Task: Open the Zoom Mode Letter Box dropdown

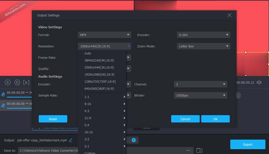Action: point(203,46)
